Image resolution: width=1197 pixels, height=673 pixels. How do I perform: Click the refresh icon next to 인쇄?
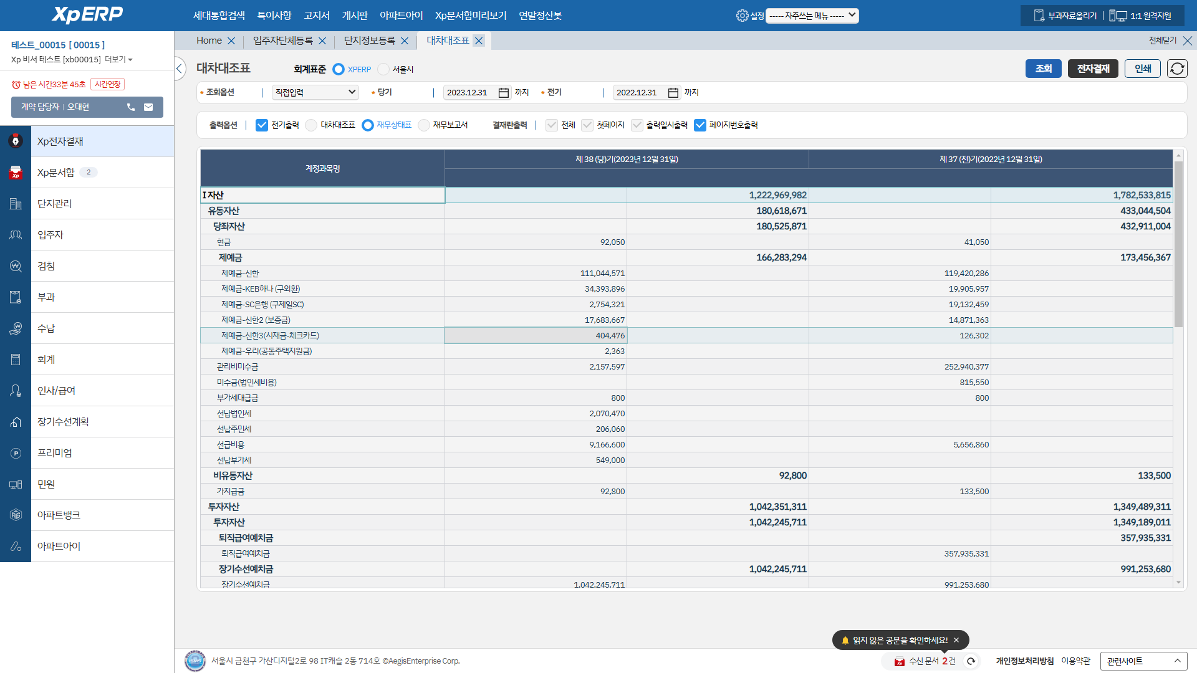pos(1177,69)
